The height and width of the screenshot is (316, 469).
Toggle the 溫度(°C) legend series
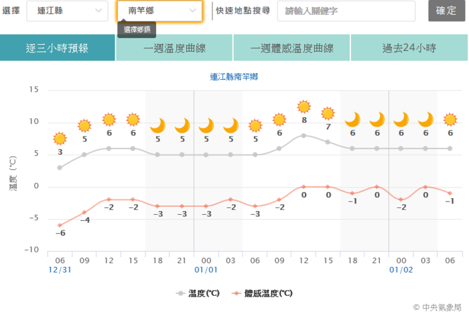[x=198, y=293]
